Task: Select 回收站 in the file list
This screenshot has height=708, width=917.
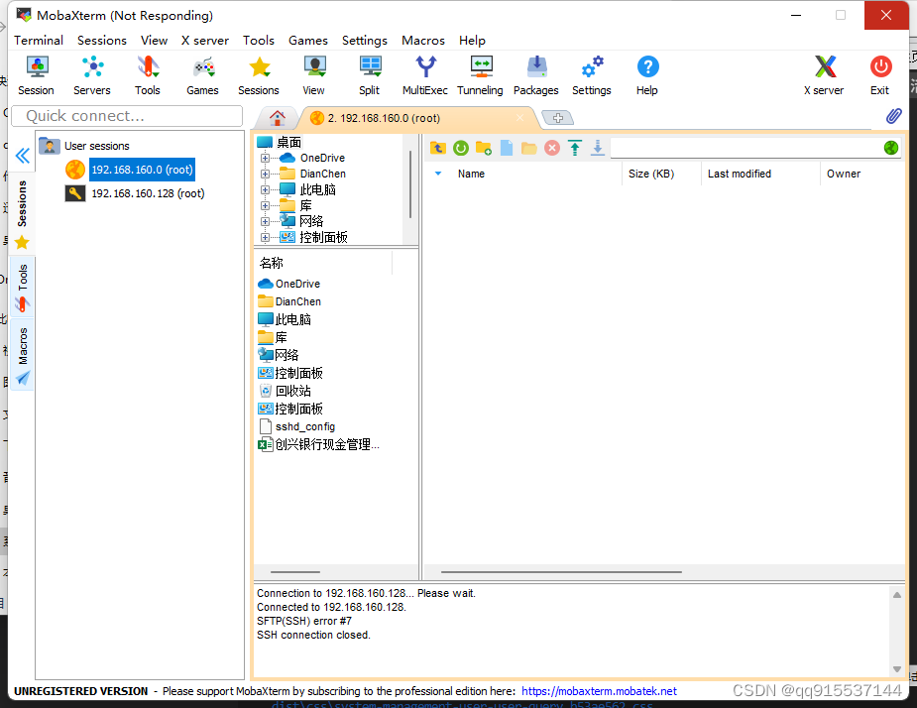Action: click(x=292, y=391)
